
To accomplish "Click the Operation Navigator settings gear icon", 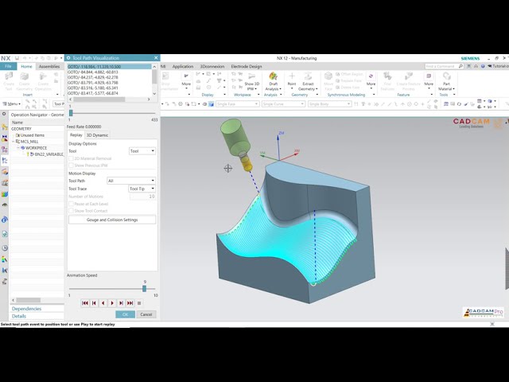I will pyautogui.click(x=4, y=115).
